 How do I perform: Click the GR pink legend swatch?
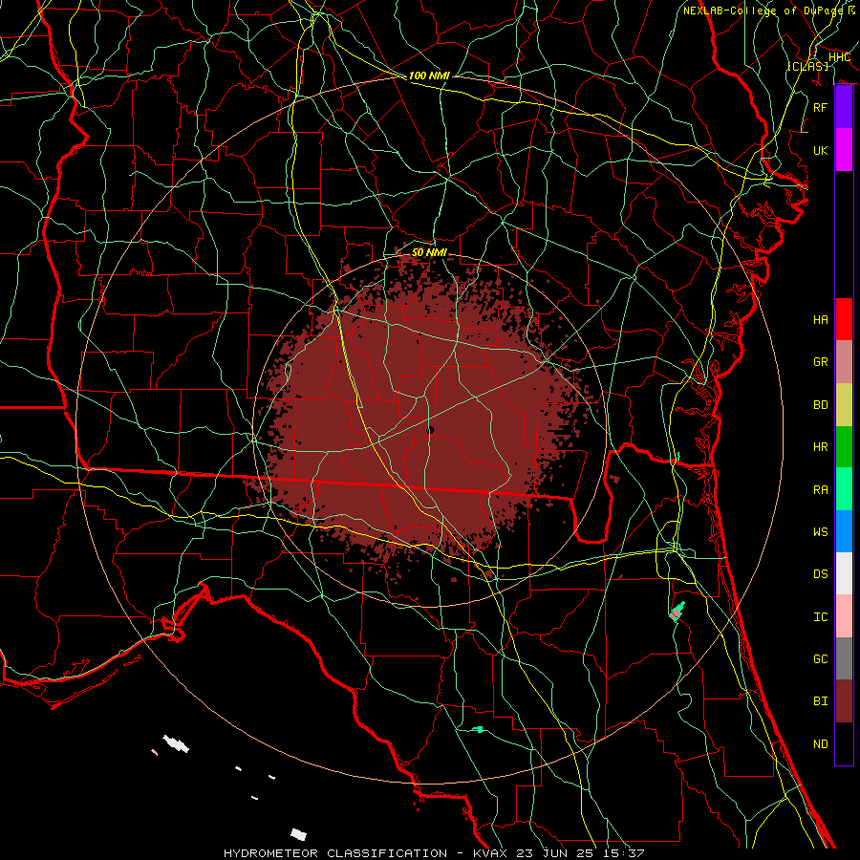click(844, 362)
